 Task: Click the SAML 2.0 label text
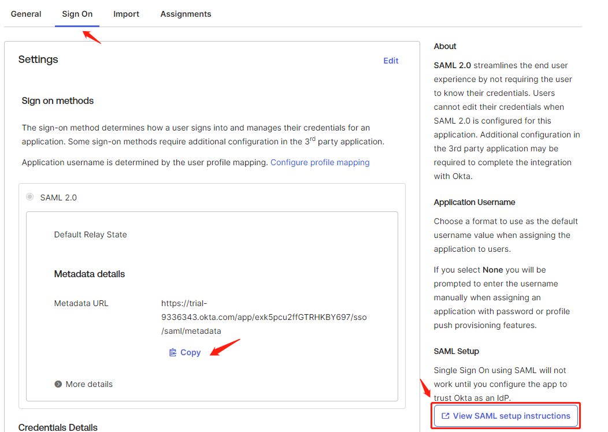pyautogui.click(x=58, y=198)
